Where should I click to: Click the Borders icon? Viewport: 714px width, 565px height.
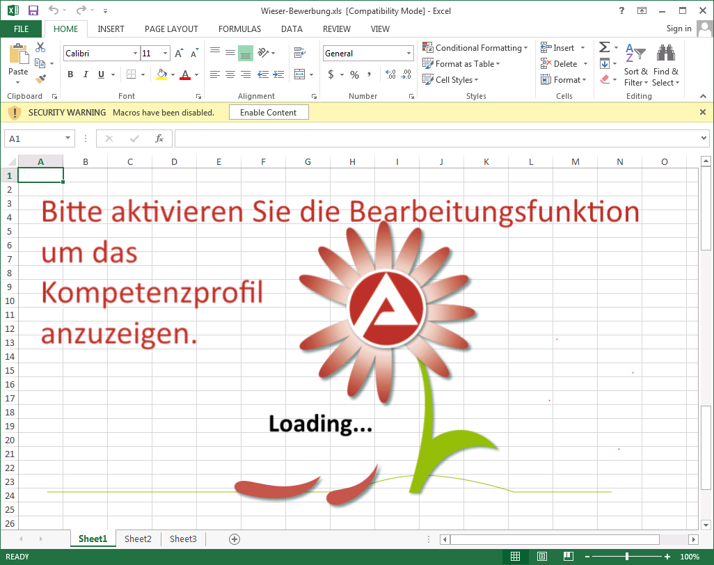click(x=131, y=74)
